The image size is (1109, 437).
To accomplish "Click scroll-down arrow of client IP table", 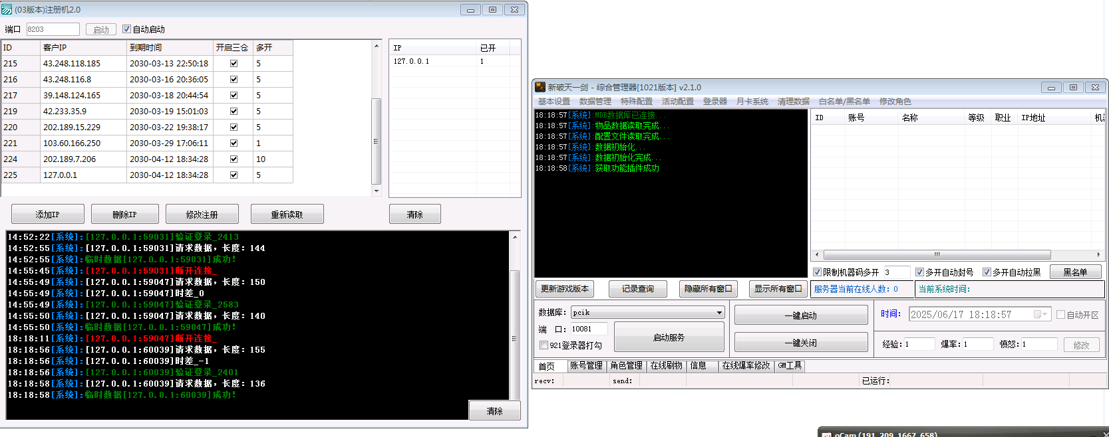I will pyautogui.click(x=377, y=191).
